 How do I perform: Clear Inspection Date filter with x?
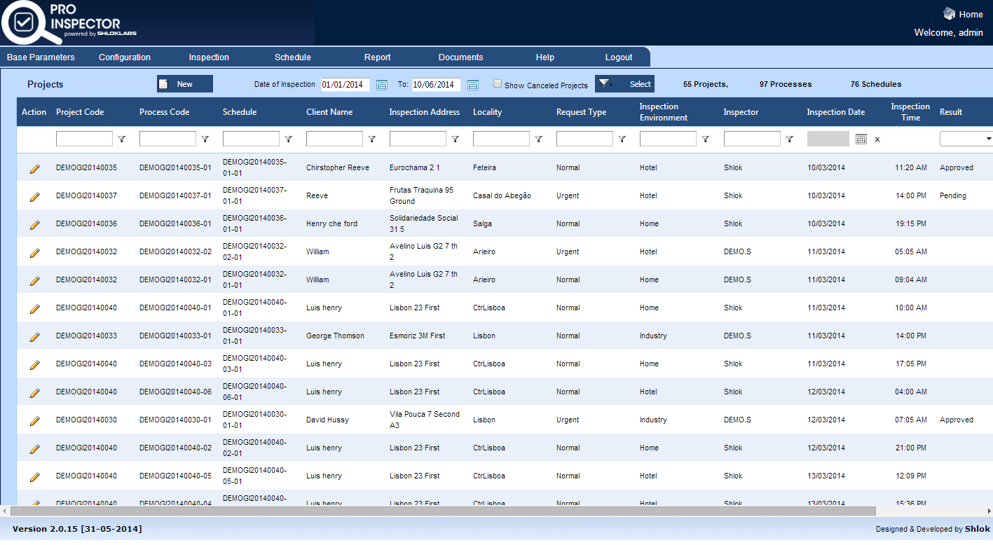coord(877,139)
